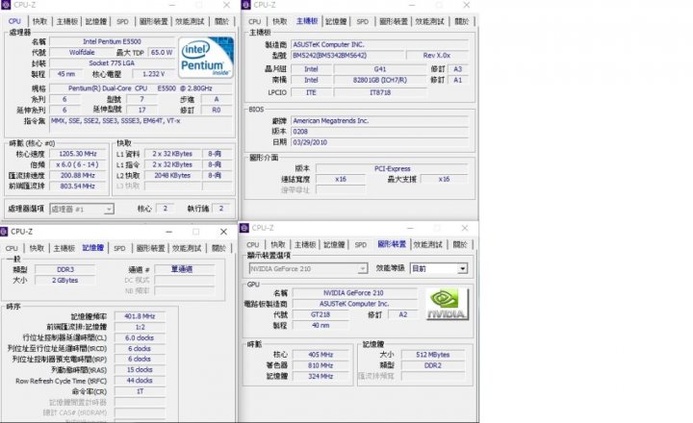The height and width of the screenshot is (423, 693).
Task: Click CPU-Z title icon in graphics window
Action: click(x=244, y=228)
